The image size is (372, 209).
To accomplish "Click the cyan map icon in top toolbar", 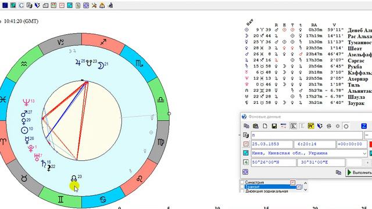I will coord(70,5).
